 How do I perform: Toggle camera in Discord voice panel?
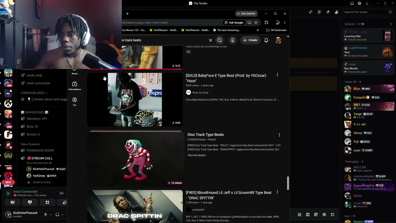(12, 202)
